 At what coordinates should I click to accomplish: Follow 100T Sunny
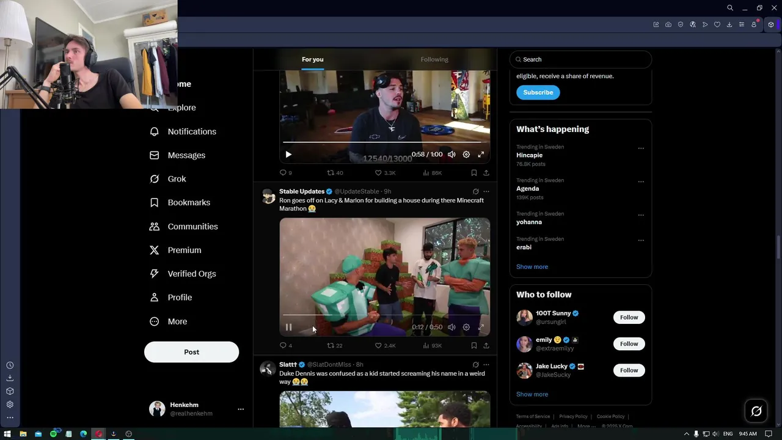[629, 317]
